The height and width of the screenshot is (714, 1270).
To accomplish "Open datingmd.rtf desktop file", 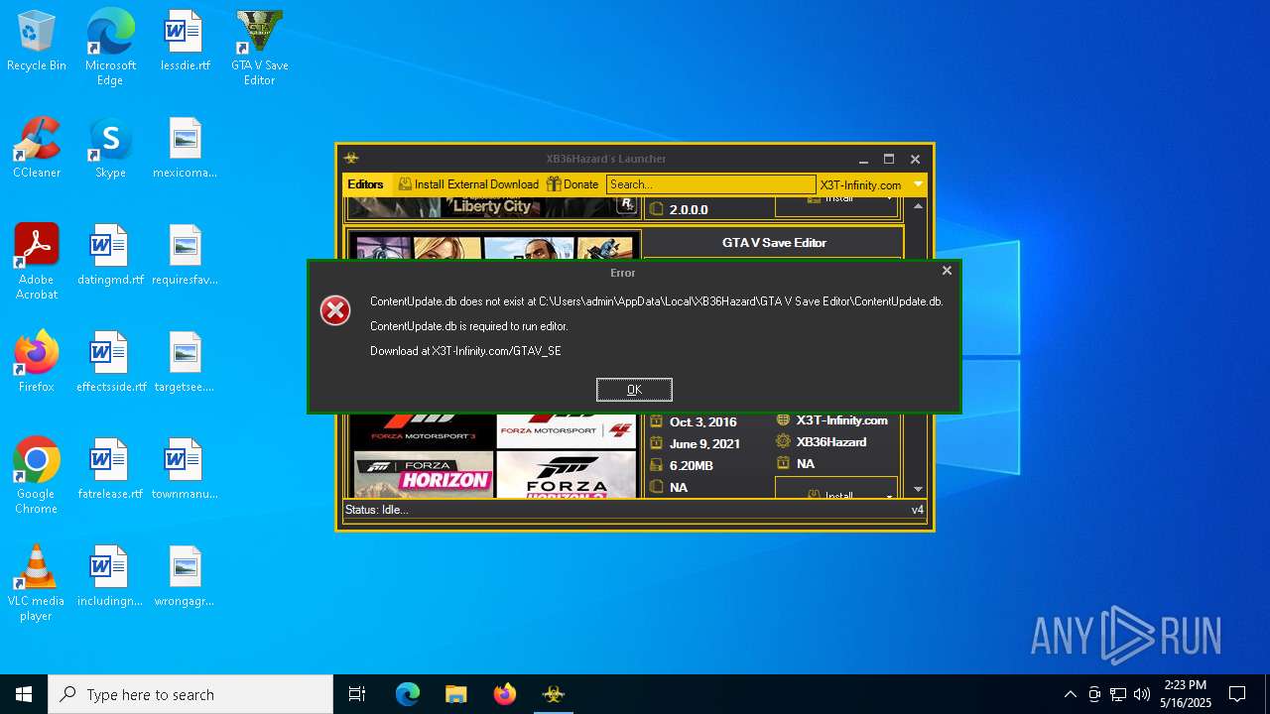I will [110, 255].
